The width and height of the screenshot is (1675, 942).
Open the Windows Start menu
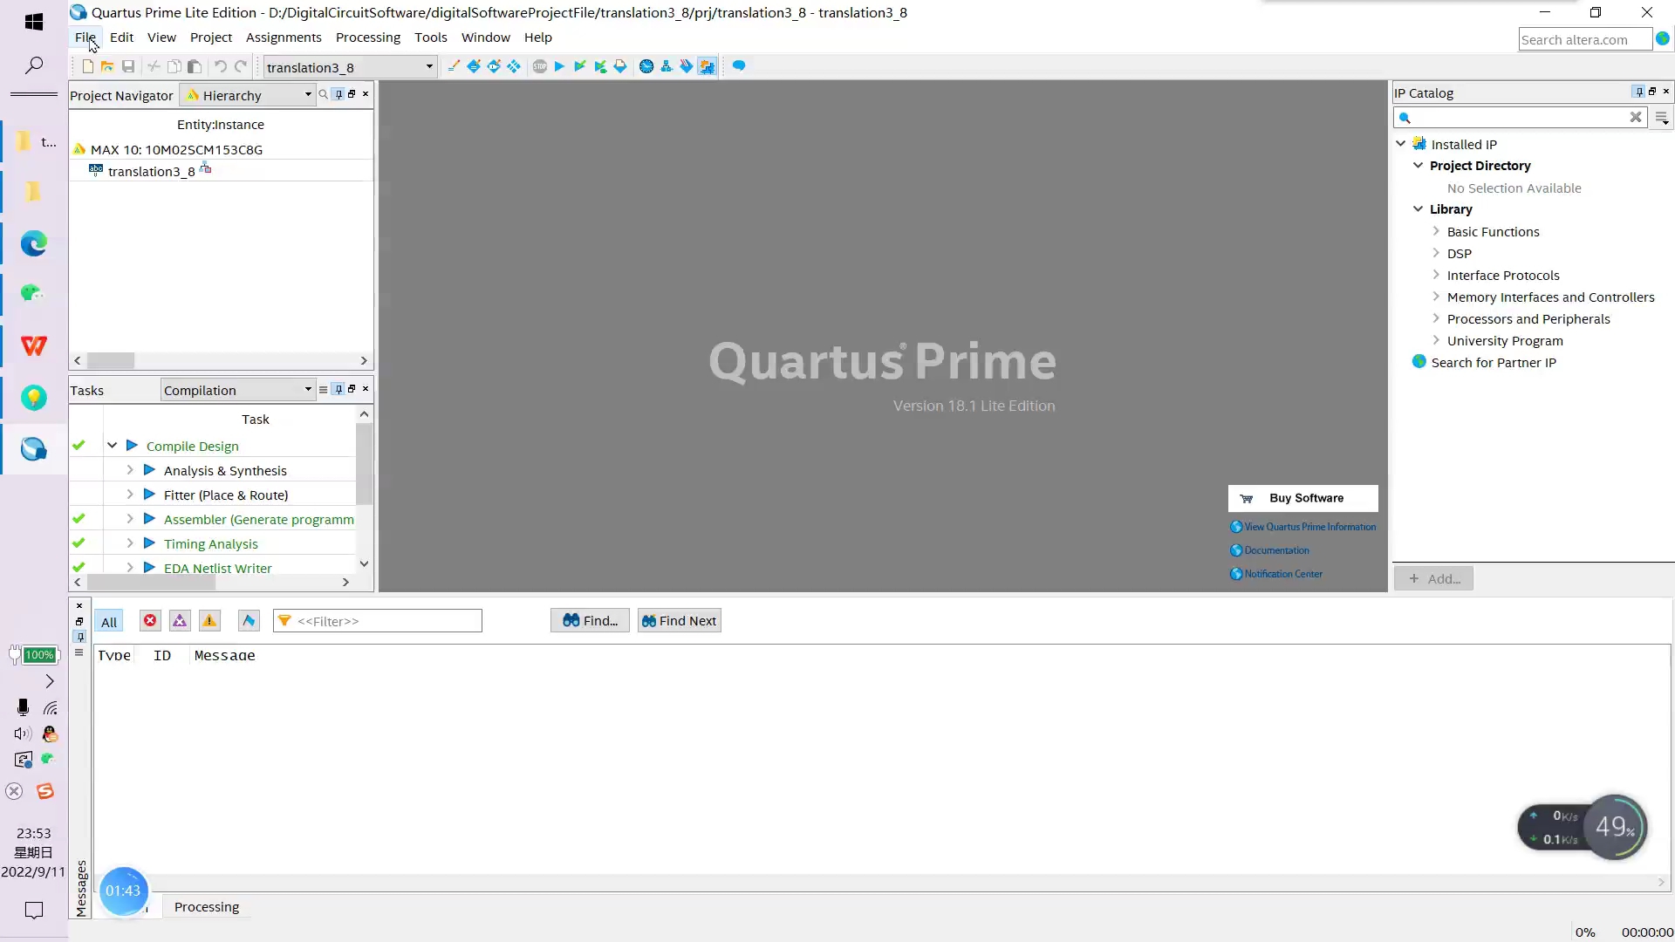34,22
